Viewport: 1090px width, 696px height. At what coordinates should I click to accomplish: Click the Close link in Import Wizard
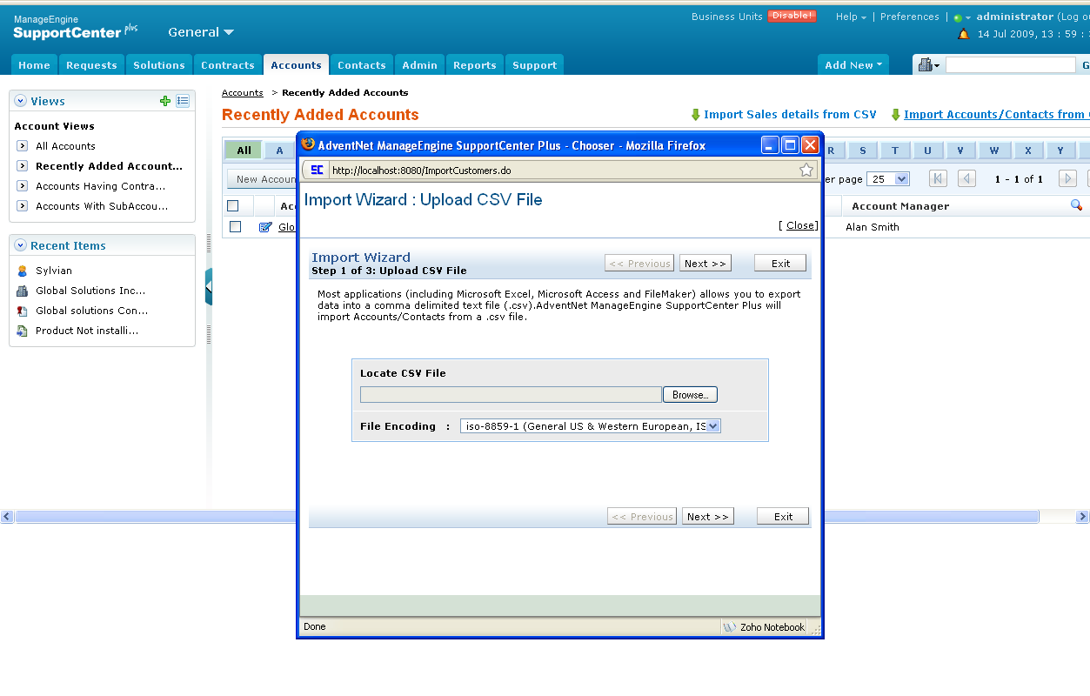point(801,225)
